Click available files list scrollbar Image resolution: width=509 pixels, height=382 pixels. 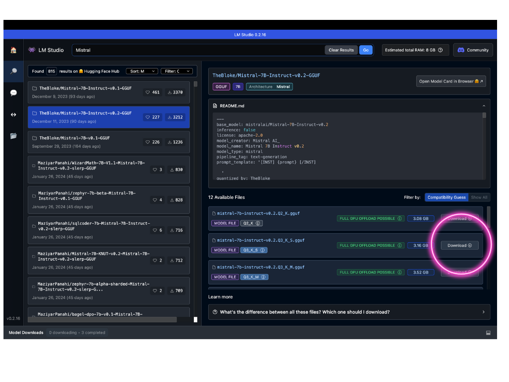pyautogui.click(x=488, y=216)
